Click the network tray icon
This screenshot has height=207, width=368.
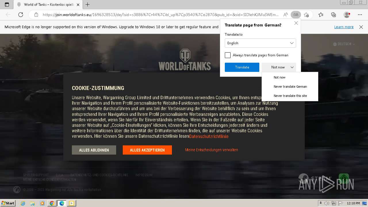coord(334,203)
